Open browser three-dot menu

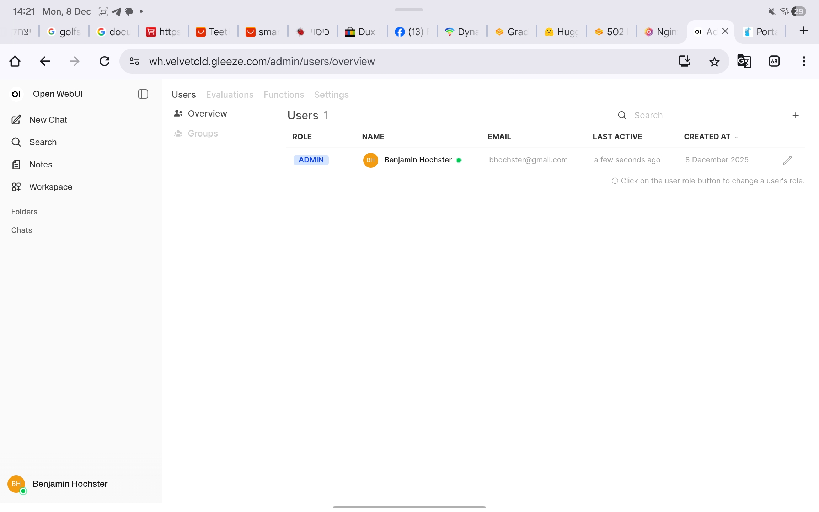(804, 61)
